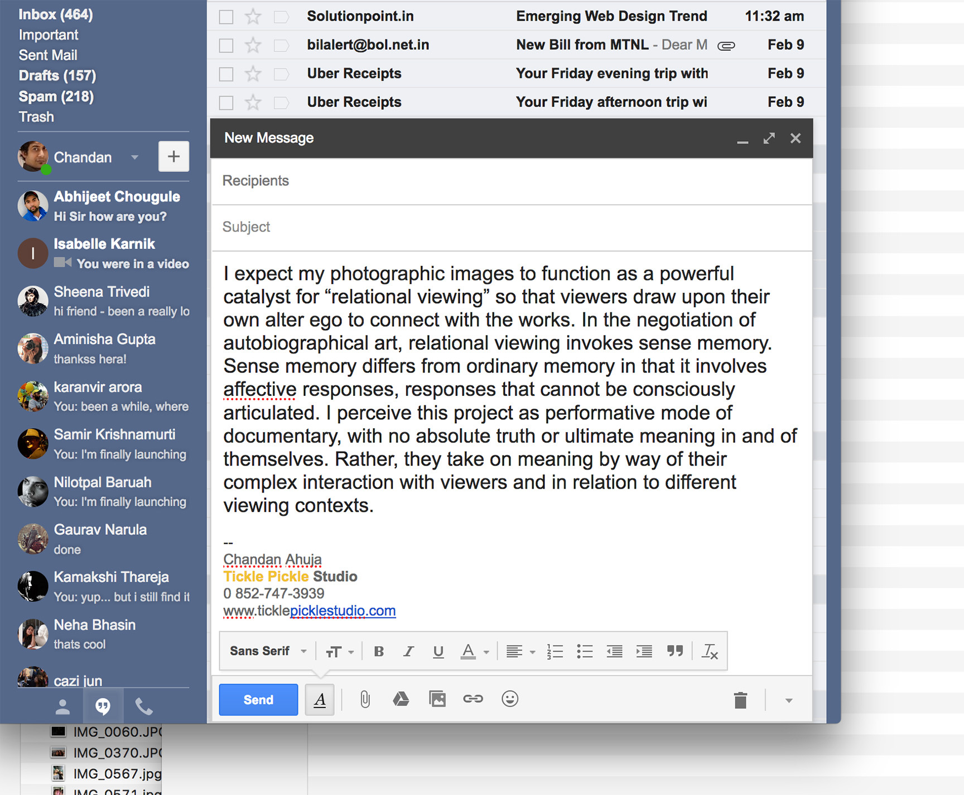
Task: Apply bold formatting in compose toolbar
Action: [379, 652]
